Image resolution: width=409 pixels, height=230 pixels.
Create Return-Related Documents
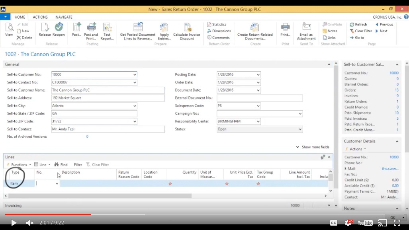255,31
